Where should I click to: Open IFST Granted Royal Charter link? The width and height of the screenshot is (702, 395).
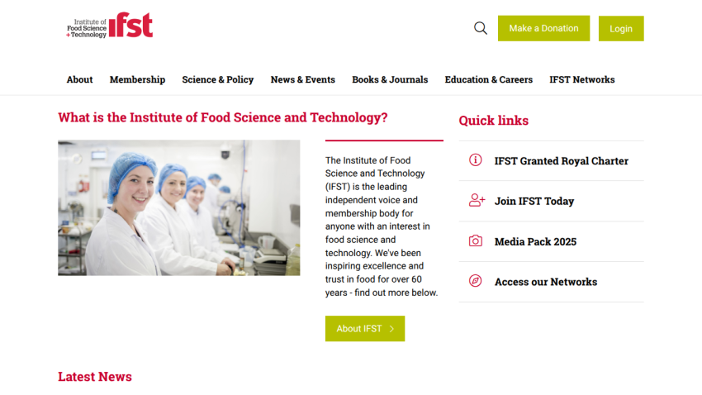click(562, 161)
